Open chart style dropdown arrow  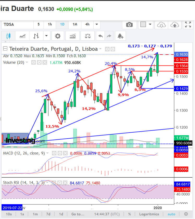46,36
